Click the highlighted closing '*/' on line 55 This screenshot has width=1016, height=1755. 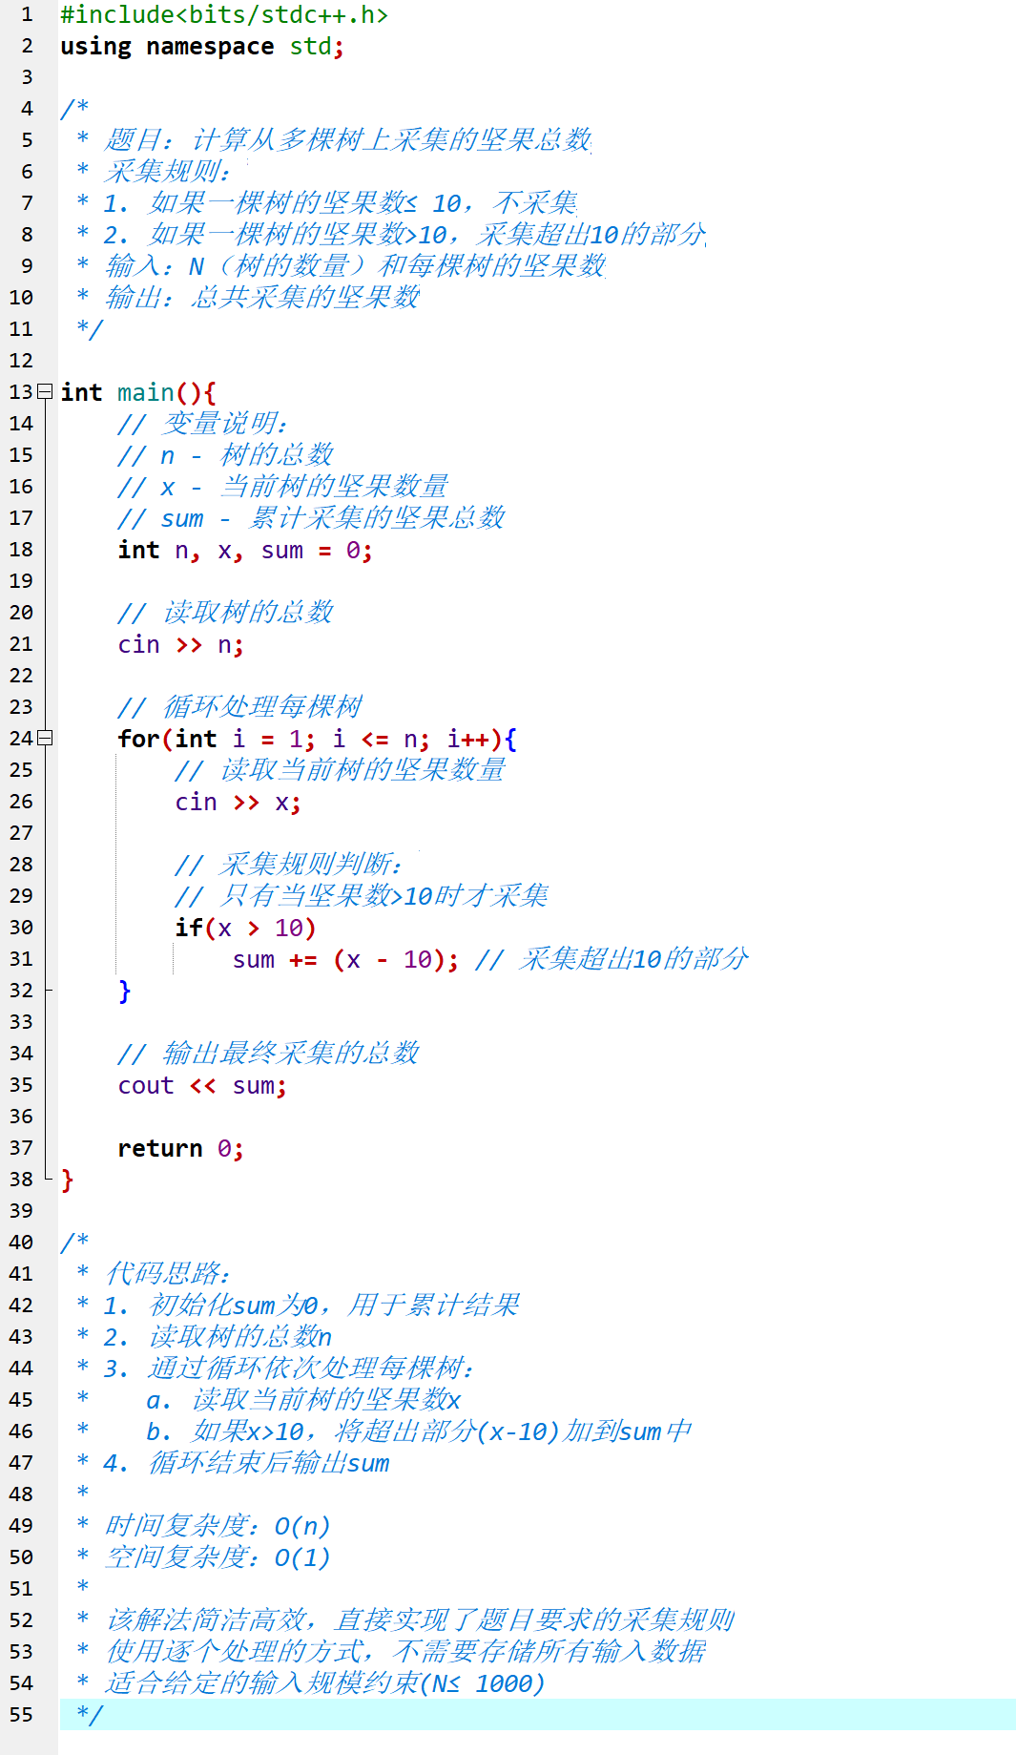pyautogui.click(x=89, y=1714)
